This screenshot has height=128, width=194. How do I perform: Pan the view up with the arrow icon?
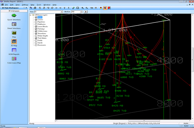(65, 8)
